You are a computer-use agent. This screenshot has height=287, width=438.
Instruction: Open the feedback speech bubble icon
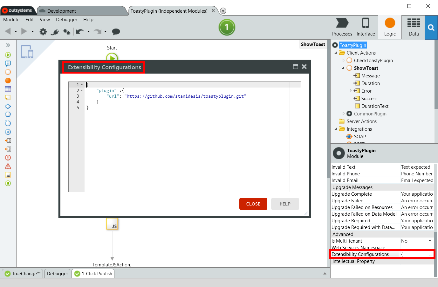point(116,31)
